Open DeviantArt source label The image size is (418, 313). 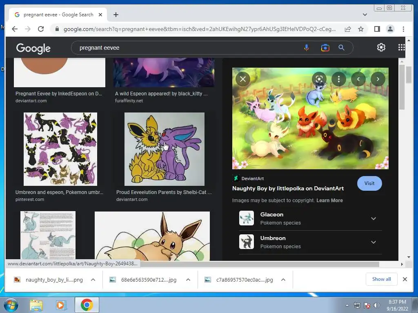pos(252,179)
